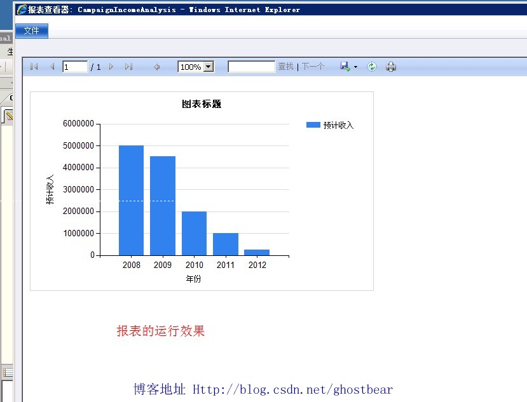This screenshot has width=527, height=402.
Task: Click the pencil icon in background window
Action: (x=10, y=116)
